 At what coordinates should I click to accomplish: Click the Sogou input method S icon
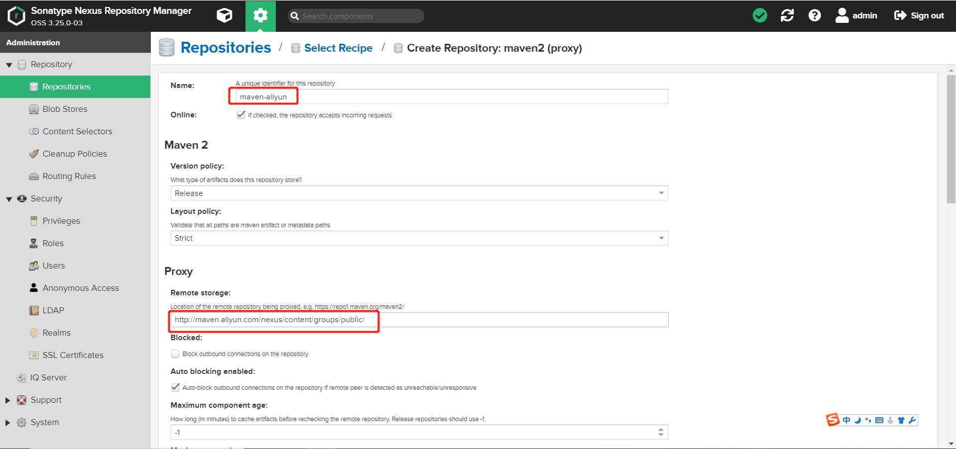833,420
